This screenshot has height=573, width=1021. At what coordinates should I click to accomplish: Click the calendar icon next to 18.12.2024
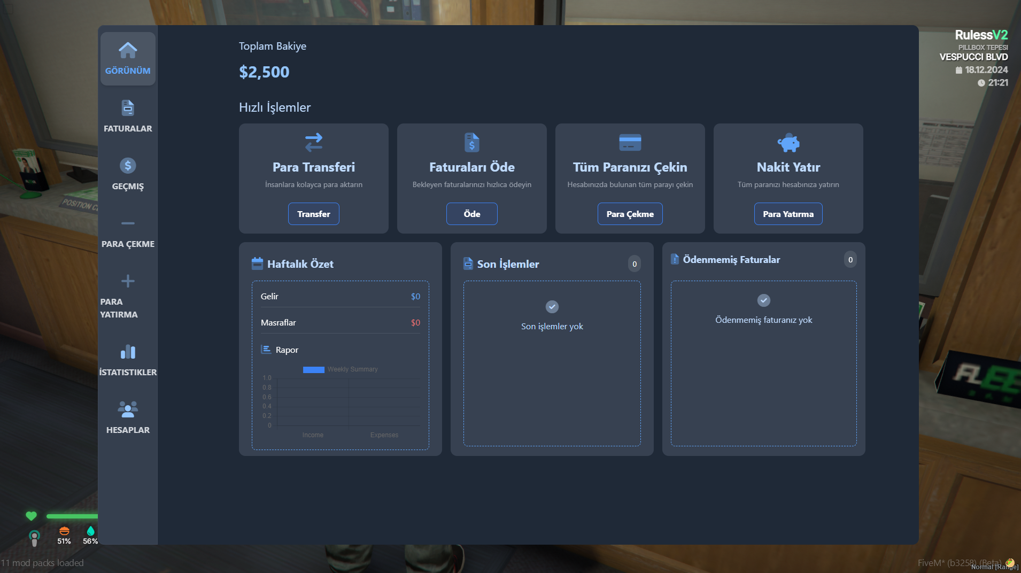959,70
